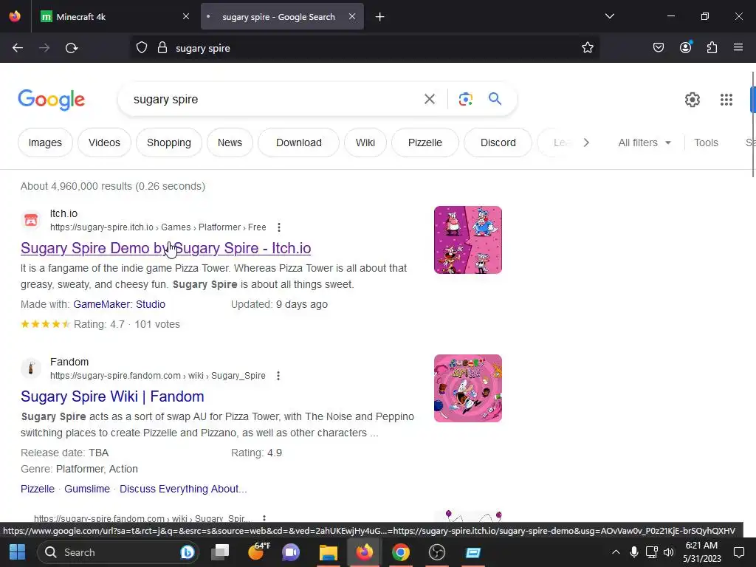756x567 pixels.
Task: Filter results by Images
Action: [45, 142]
